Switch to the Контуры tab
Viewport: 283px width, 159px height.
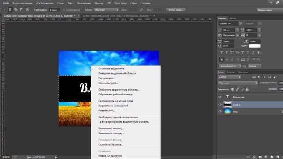[243, 72]
